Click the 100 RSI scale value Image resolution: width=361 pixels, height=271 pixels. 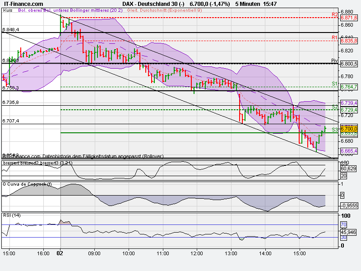[x=346, y=216]
